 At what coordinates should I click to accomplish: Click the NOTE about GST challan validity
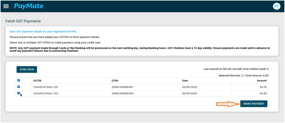point(140,50)
